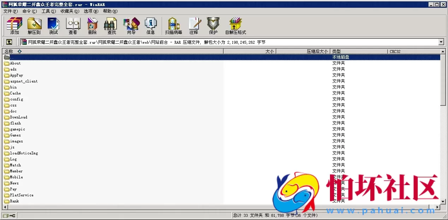Click the 信息 (Info) icon

[151, 25]
